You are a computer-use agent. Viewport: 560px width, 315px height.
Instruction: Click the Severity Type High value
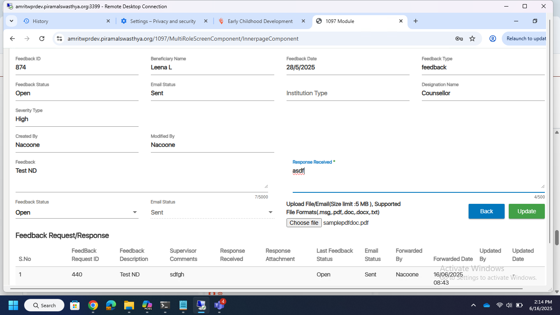pos(22,119)
